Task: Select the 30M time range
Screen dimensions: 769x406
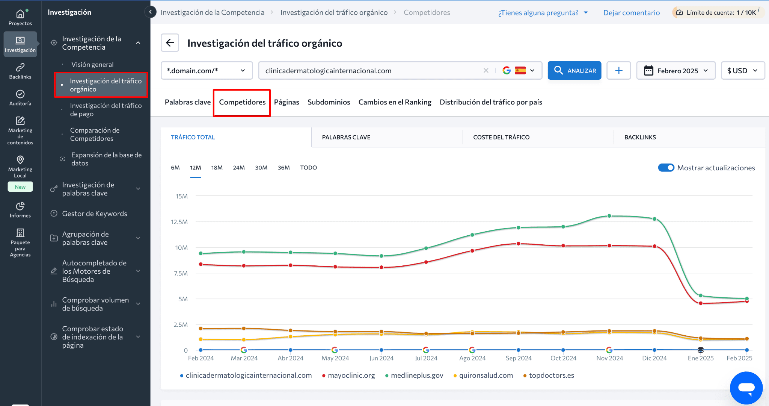Action: 261,168
